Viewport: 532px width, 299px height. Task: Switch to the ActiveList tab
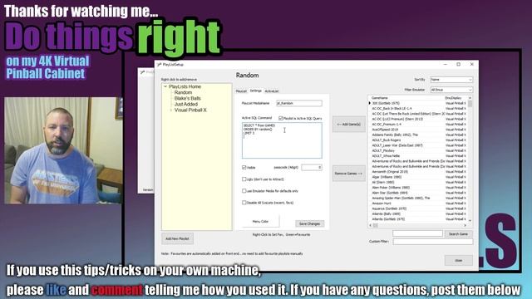point(272,91)
